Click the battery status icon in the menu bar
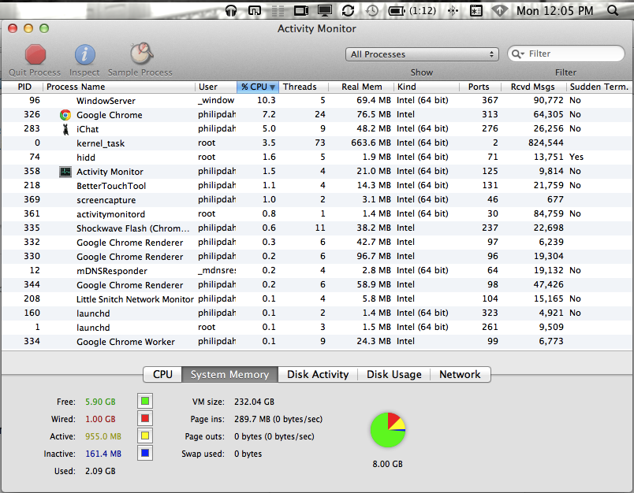 click(397, 11)
